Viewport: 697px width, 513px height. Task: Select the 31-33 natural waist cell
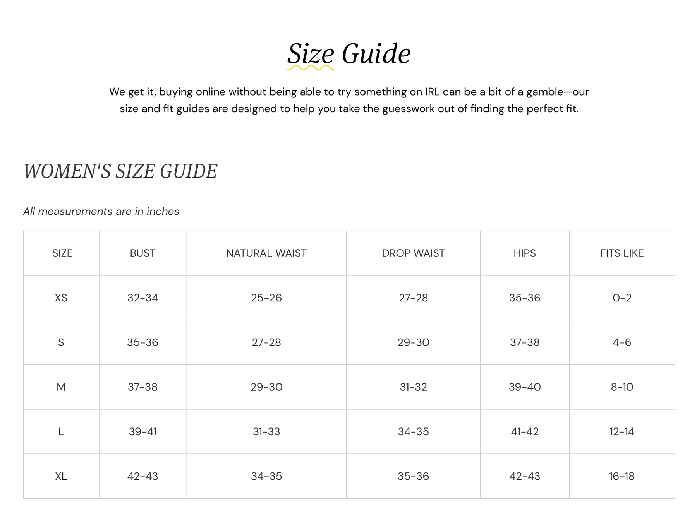(x=266, y=431)
